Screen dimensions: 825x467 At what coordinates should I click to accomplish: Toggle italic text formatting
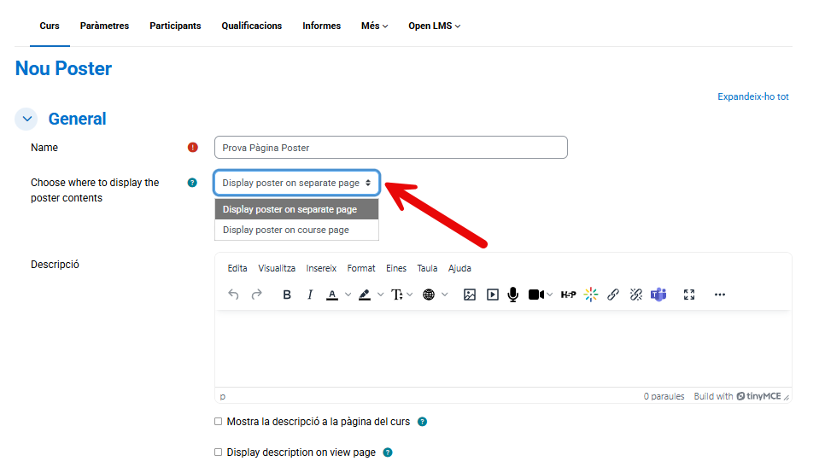pos(310,295)
